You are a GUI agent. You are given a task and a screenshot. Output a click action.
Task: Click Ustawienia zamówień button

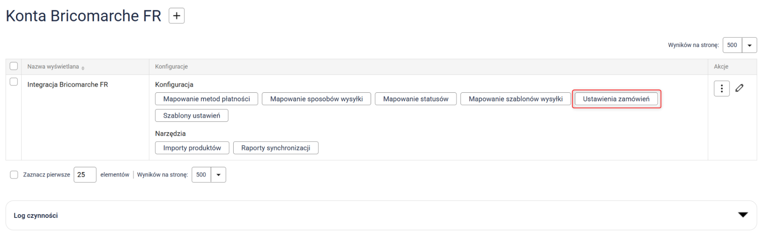(616, 99)
